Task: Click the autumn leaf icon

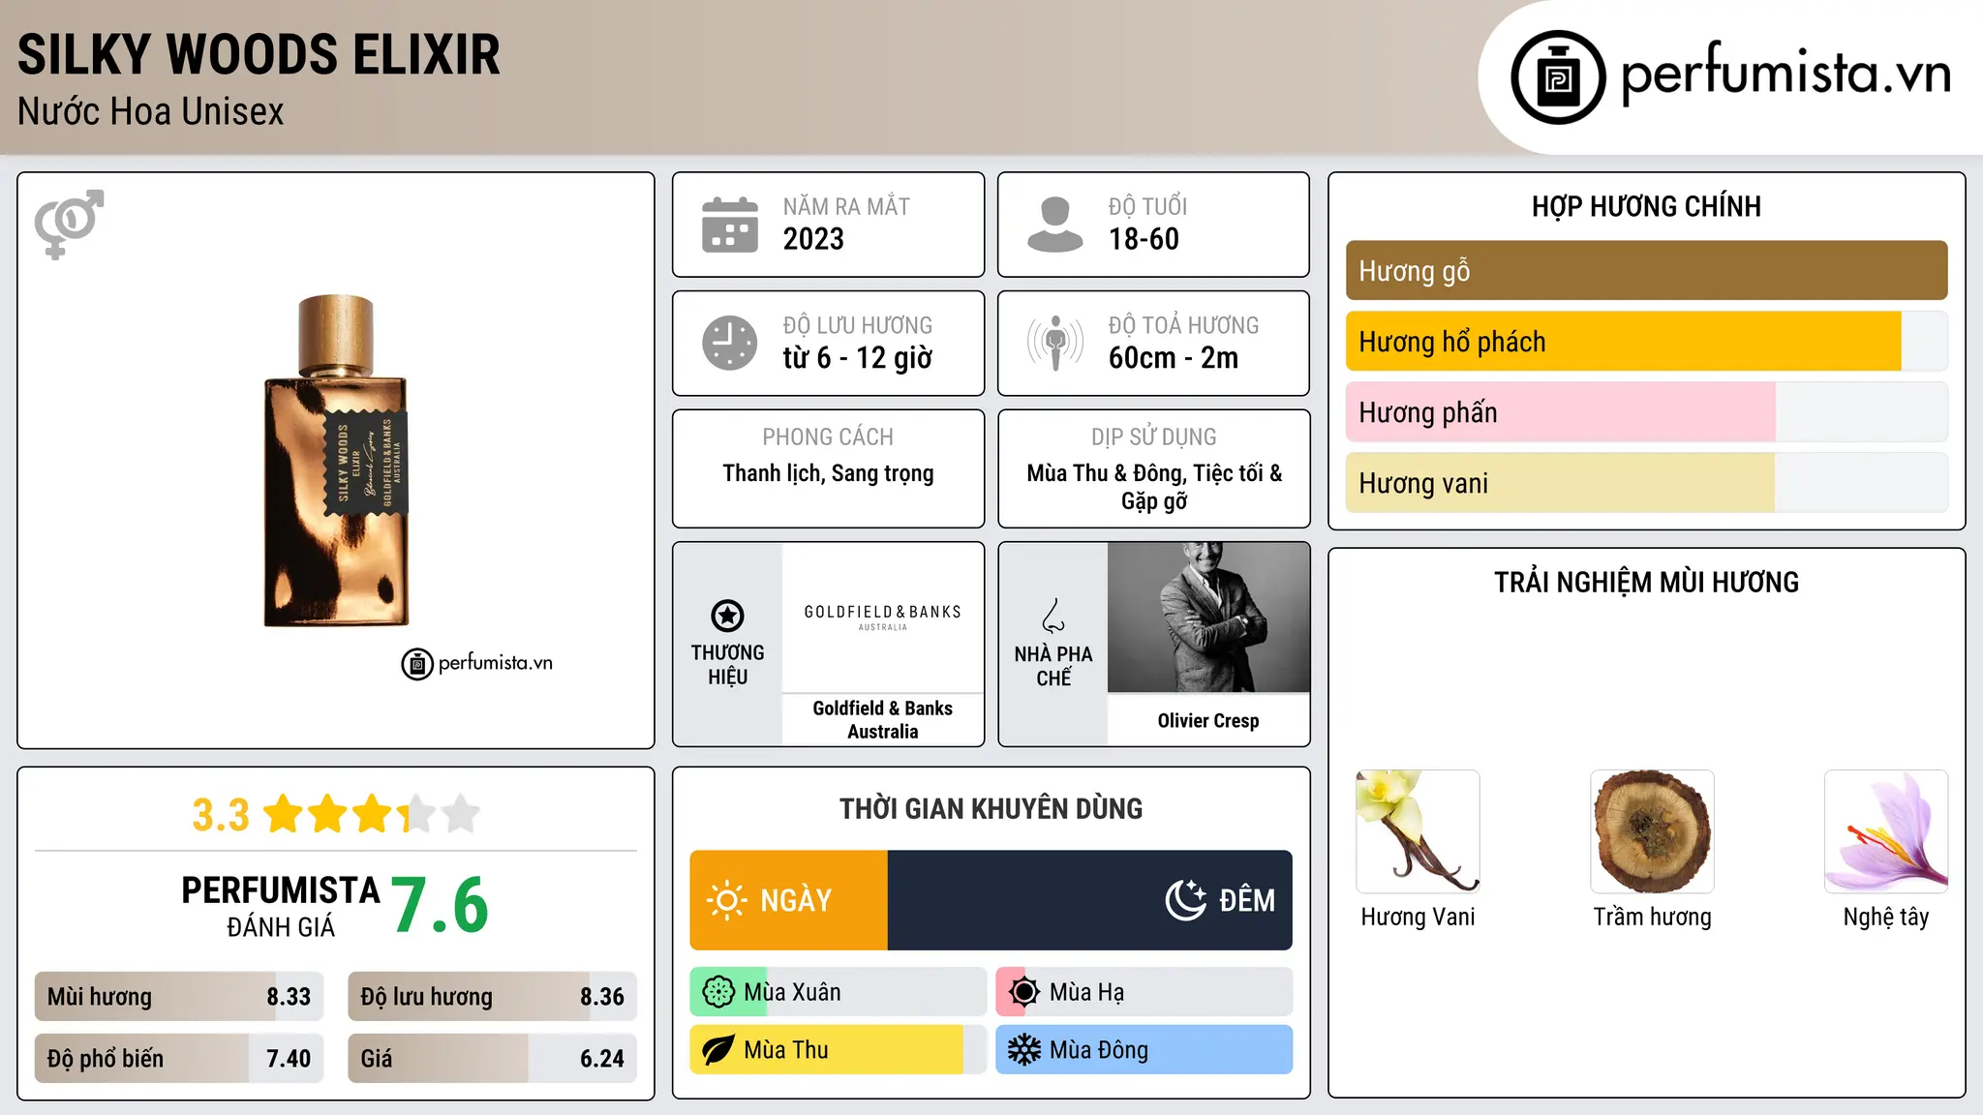Action: click(x=718, y=1050)
